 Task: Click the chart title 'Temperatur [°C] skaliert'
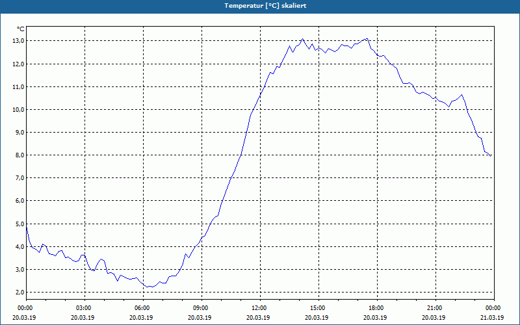(265, 6)
